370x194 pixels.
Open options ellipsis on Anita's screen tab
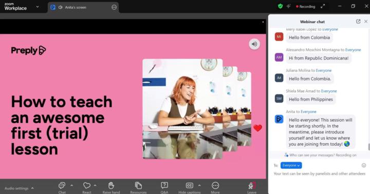tap(114, 7)
